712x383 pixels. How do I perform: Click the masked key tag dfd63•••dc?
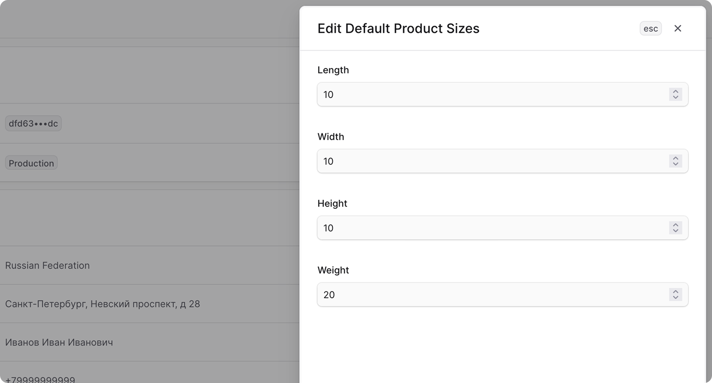click(33, 123)
